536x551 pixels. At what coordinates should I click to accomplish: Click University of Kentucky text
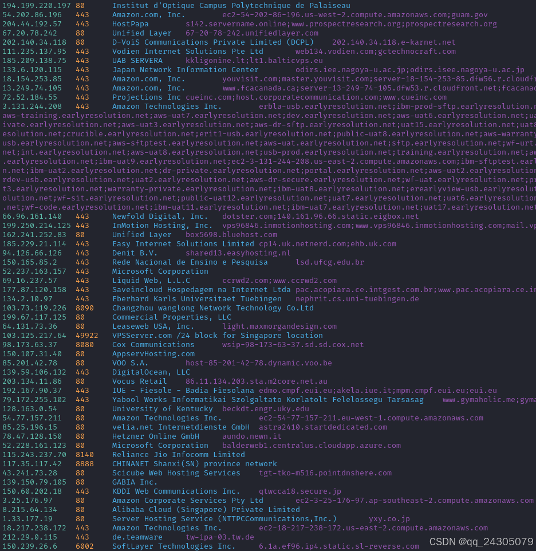click(x=163, y=408)
